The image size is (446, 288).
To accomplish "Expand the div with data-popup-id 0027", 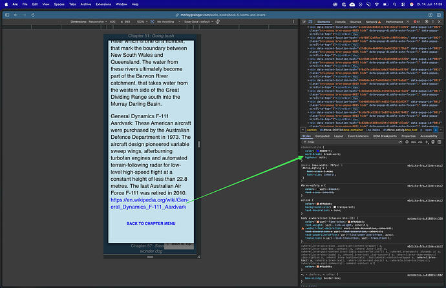I will [x=308, y=37].
